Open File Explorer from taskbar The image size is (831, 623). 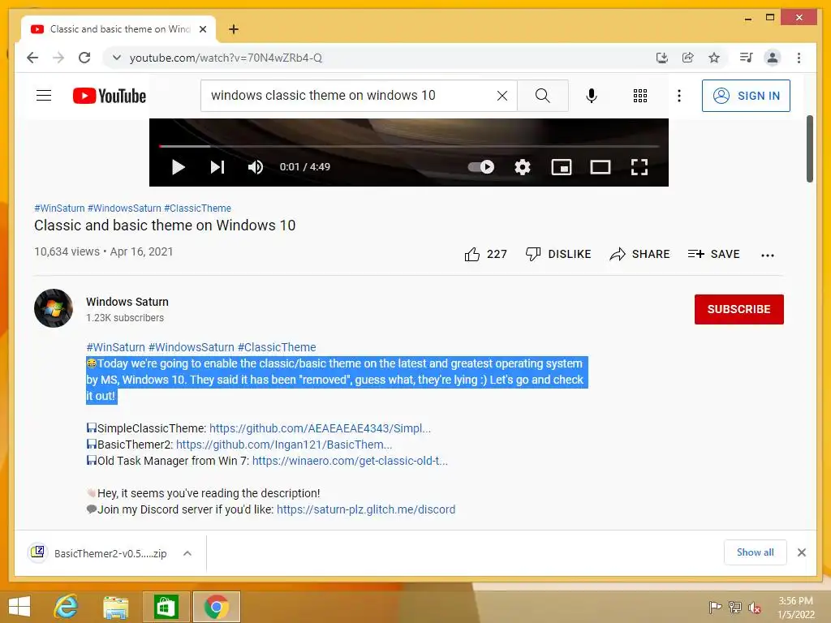[115, 607]
